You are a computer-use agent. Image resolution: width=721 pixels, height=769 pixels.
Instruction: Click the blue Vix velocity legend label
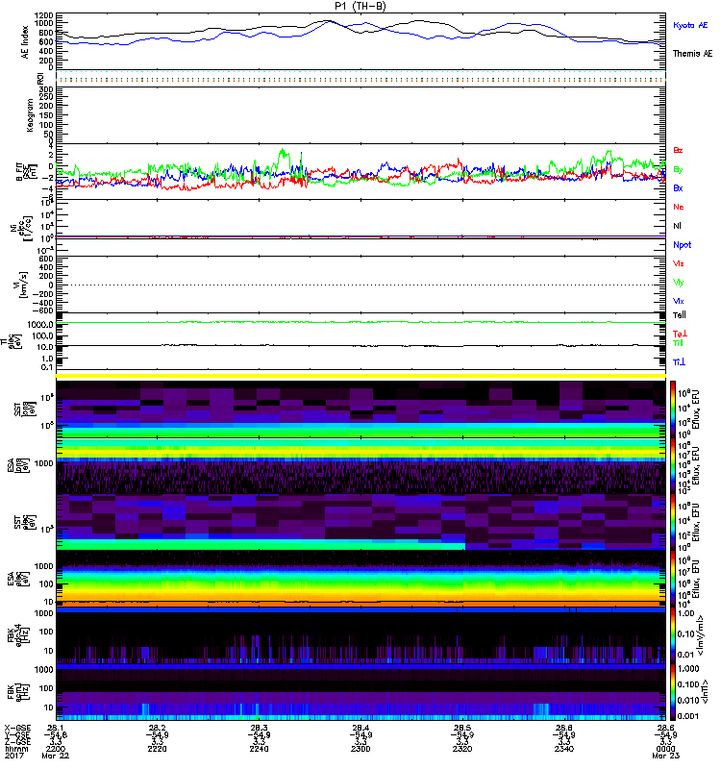(x=679, y=301)
